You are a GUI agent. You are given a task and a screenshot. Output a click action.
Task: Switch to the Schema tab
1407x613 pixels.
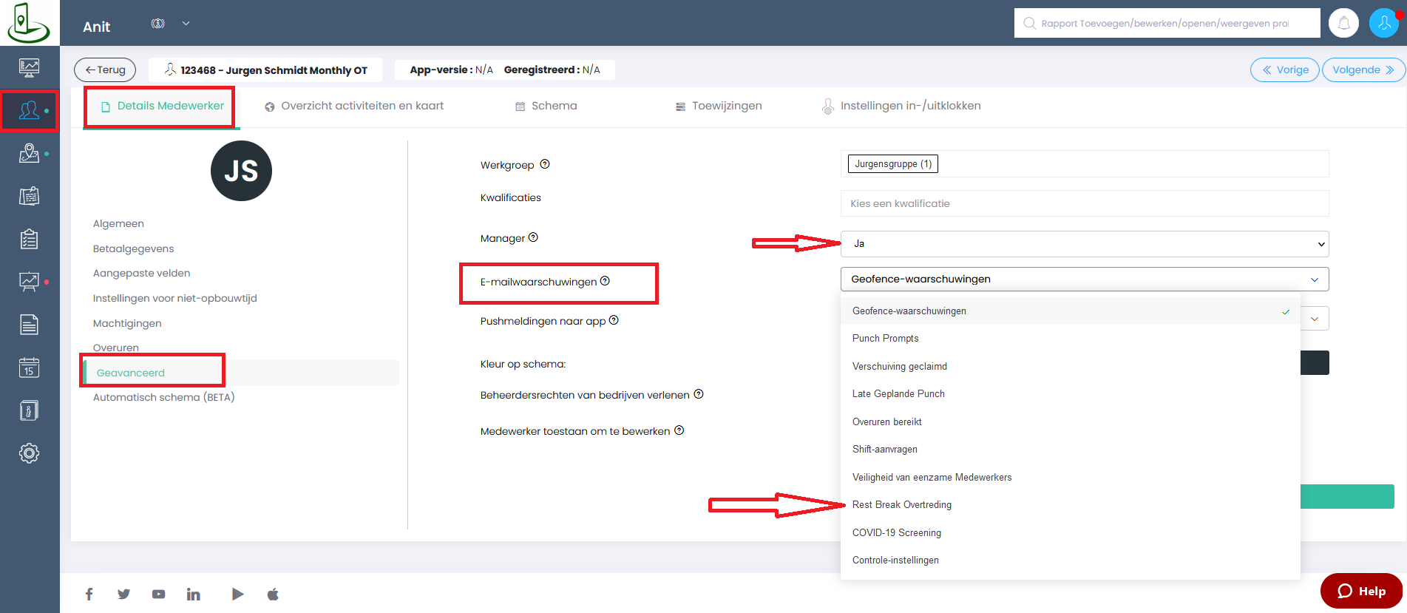(x=546, y=106)
